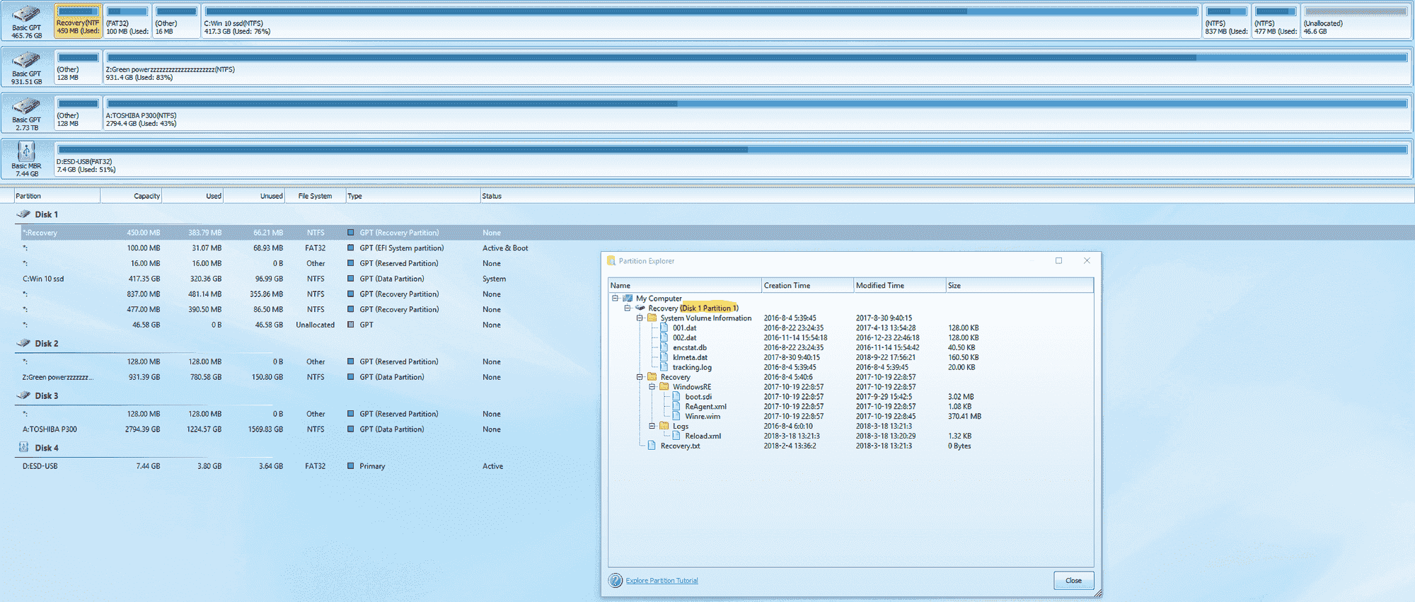Viewport: 1415px width, 602px height.
Task: Select the C:Win 10 ssd block in the disk map
Action: pos(701,21)
